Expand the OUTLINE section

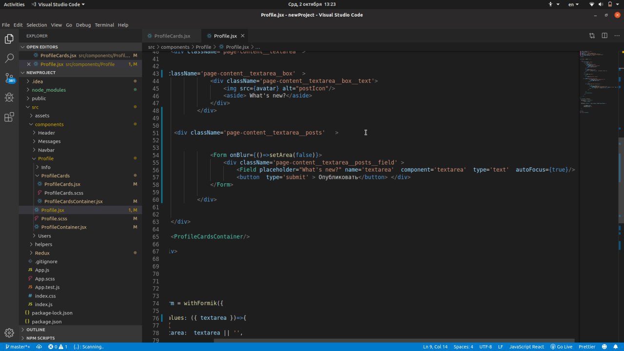36,330
